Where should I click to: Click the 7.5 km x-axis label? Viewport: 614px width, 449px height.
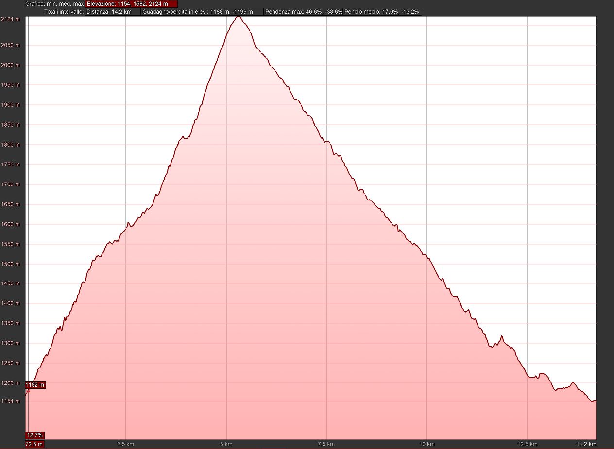coord(326,444)
